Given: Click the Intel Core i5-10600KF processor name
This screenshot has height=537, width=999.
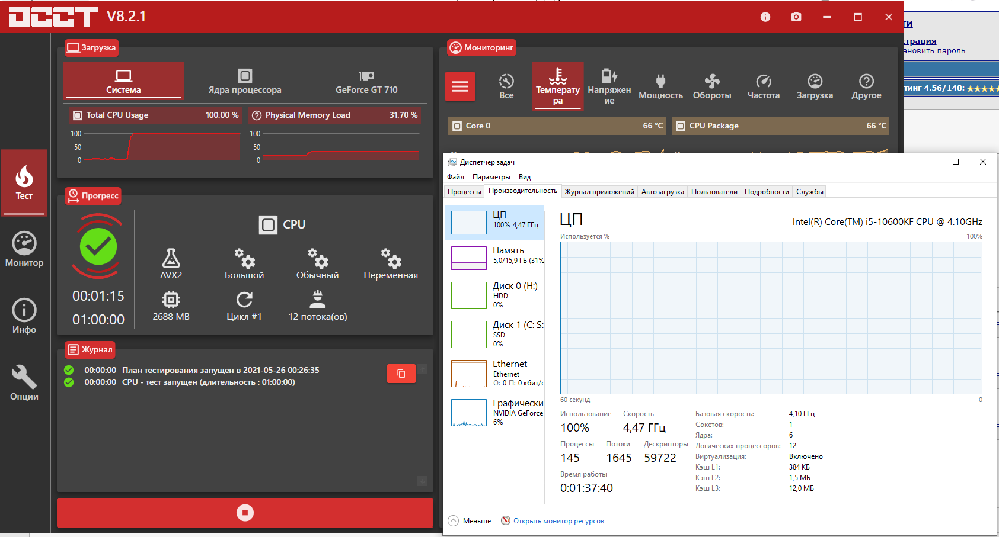Looking at the screenshot, I should 888,222.
